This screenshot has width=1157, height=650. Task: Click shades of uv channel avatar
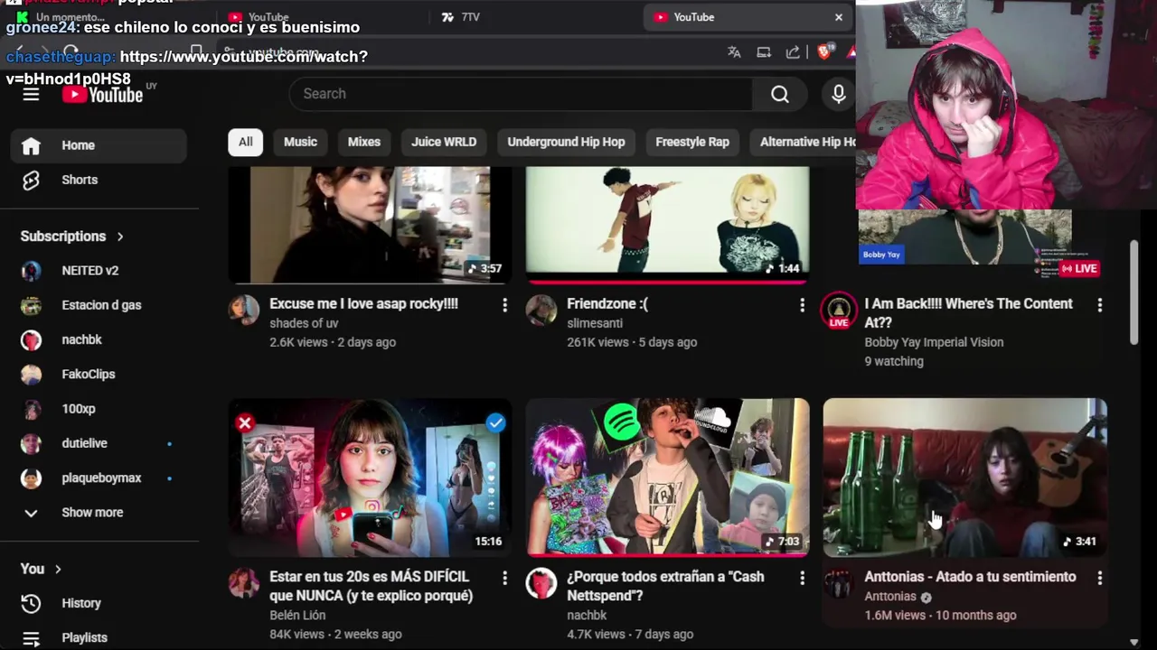pyautogui.click(x=244, y=310)
